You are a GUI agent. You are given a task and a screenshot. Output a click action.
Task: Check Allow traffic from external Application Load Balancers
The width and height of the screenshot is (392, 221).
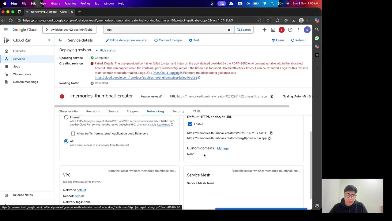pos(73,134)
